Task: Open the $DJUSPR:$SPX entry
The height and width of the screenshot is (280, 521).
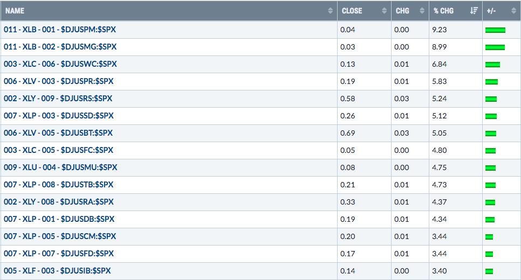Action: [59, 81]
